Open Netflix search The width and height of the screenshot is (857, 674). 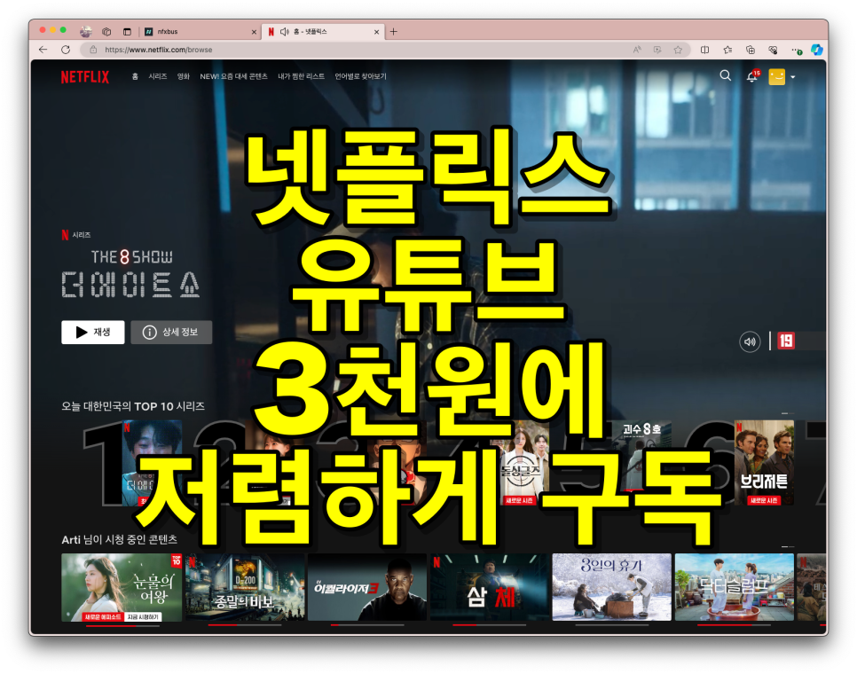click(x=726, y=76)
